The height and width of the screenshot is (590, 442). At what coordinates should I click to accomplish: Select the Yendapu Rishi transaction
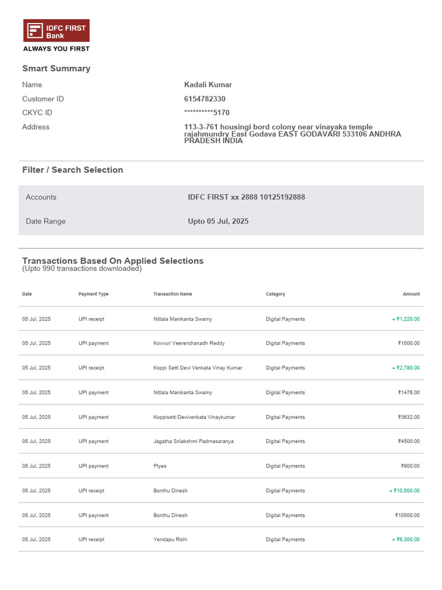[221, 539]
